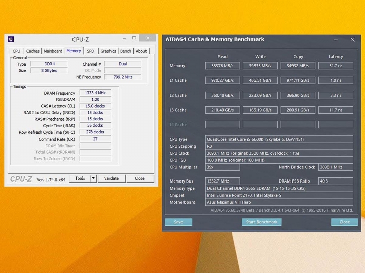Click the CPU-Z app icon in title bar
The height and width of the screenshot is (273, 365).
11,39
